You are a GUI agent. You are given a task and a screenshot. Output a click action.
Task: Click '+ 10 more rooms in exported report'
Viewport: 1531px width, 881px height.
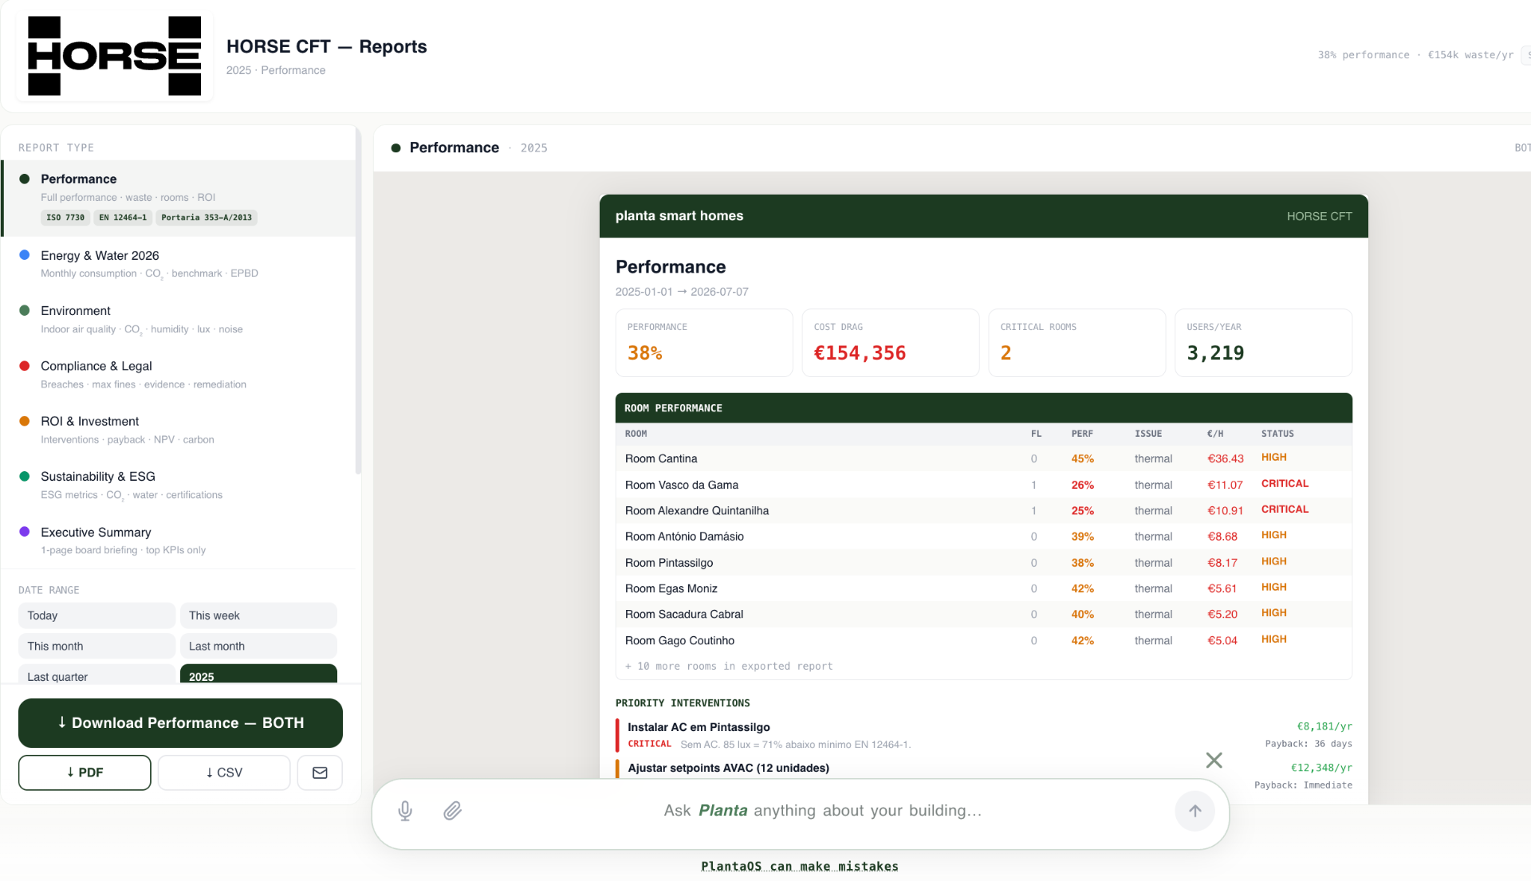point(729,667)
